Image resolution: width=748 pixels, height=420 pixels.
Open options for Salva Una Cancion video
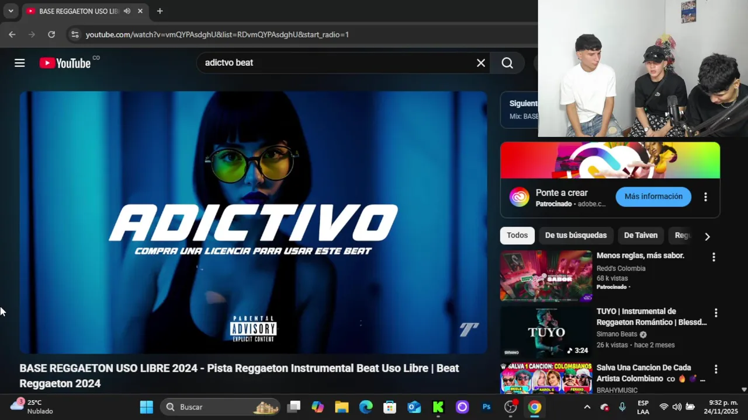coord(716,369)
